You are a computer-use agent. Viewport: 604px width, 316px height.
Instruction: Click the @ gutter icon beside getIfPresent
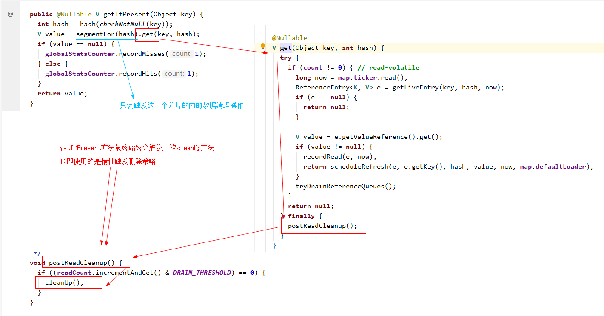[x=10, y=14]
